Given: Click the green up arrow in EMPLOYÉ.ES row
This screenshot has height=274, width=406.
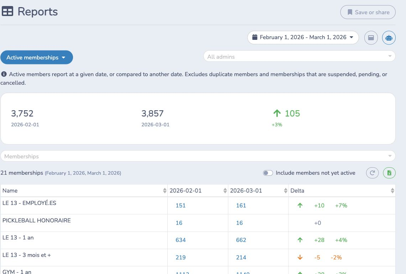Looking at the screenshot, I should coord(300,205).
